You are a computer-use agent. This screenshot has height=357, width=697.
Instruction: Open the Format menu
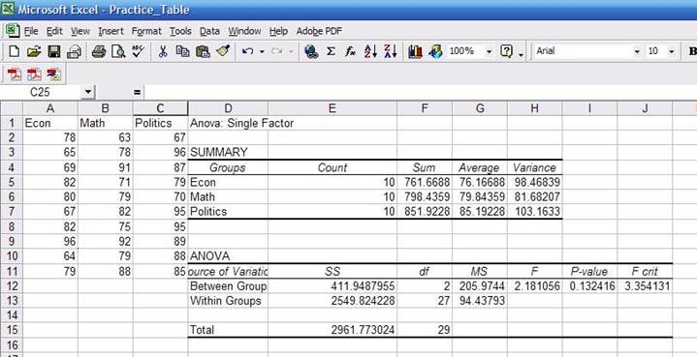click(x=146, y=32)
